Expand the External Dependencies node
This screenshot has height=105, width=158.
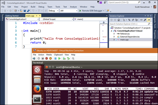tap(114, 37)
